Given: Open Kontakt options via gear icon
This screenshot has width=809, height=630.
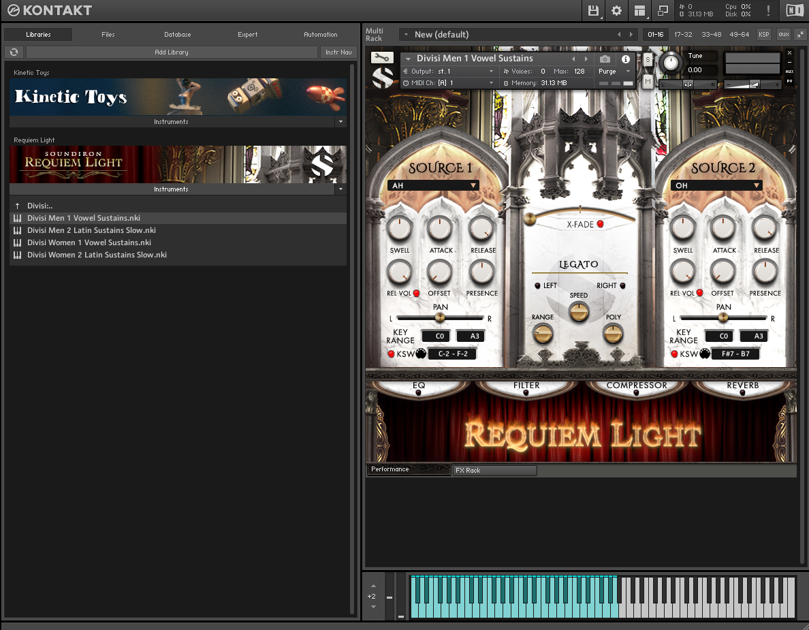Looking at the screenshot, I should (x=616, y=10).
